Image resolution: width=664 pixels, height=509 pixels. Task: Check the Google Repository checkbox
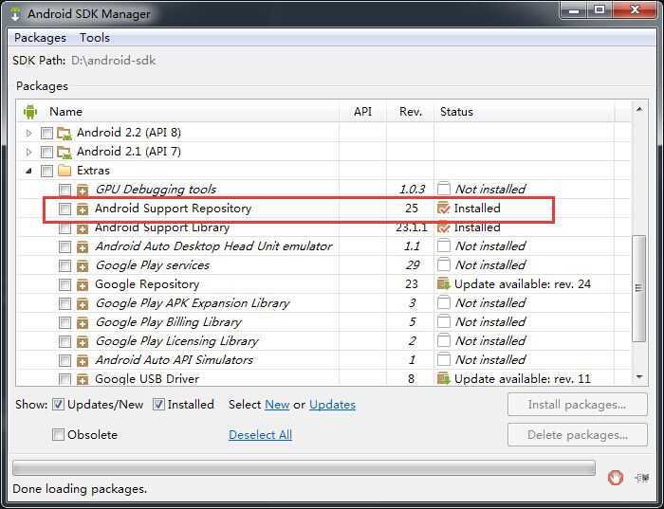coord(65,284)
